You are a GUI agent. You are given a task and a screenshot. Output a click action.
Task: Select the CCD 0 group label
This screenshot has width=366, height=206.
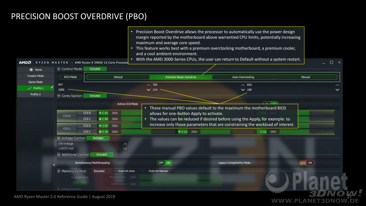(x=67, y=116)
